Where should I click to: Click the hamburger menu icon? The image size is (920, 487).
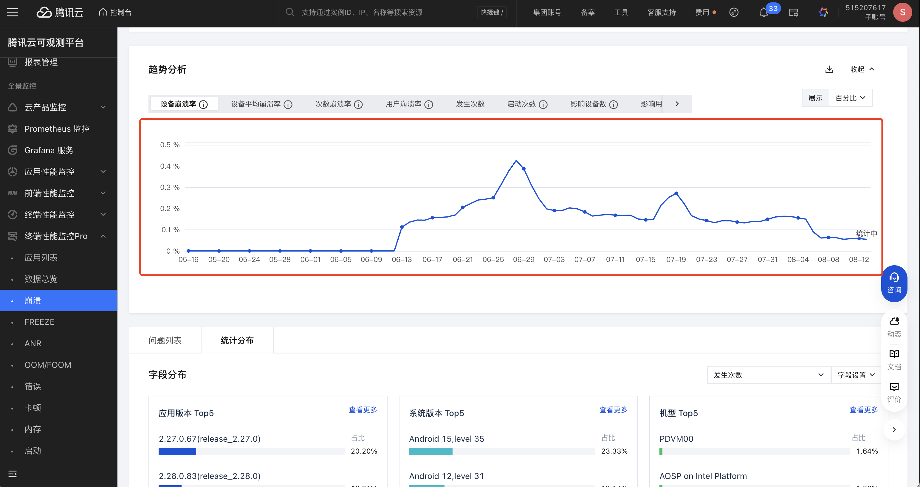click(x=13, y=13)
